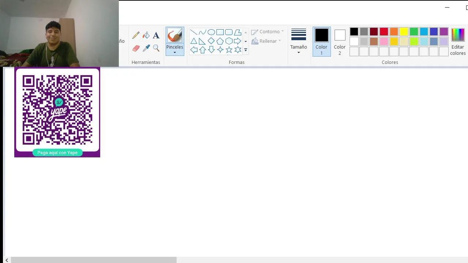The image size is (468, 263).
Task: Choose the Rectangle shape
Action: coord(220,32)
